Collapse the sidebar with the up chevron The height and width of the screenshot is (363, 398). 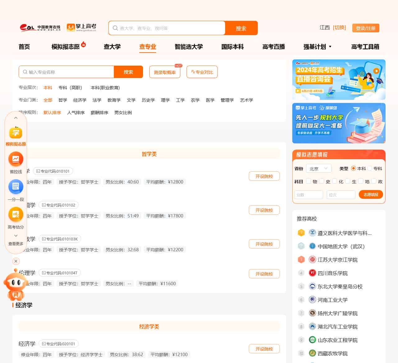(16, 118)
